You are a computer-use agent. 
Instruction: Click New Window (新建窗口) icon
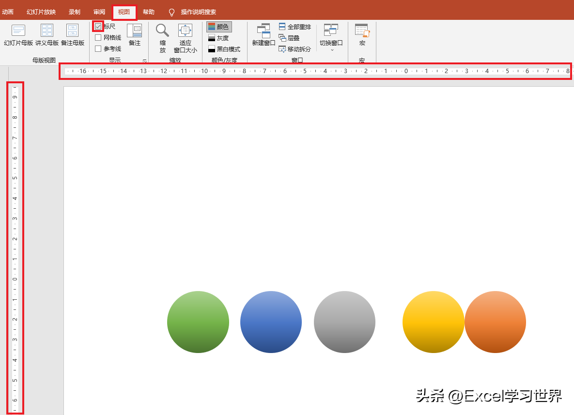tap(264, 35)
